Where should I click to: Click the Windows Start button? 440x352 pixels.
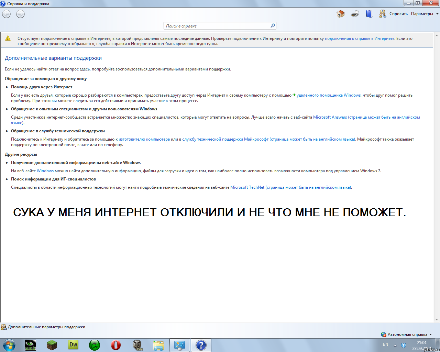[x=9, y=345]
